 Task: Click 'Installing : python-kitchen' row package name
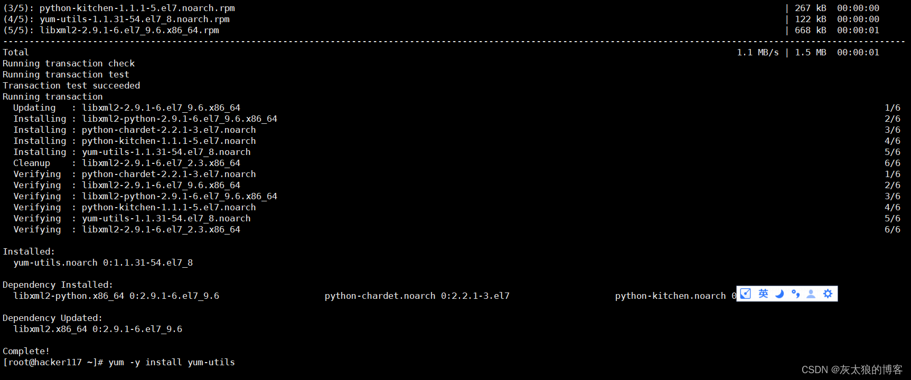[x=169, y=141]
